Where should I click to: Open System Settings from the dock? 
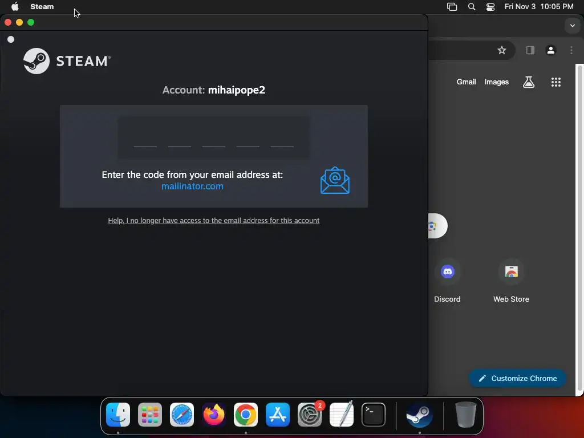coord(310,415)
